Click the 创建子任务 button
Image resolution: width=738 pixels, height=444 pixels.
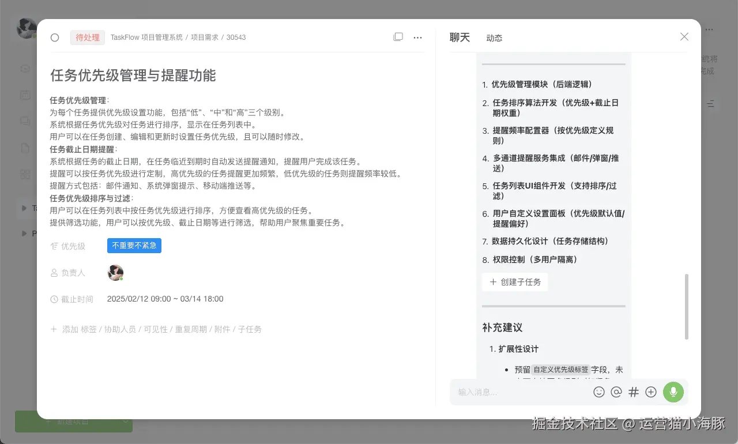pyautogui.click(x=515, y=282)
